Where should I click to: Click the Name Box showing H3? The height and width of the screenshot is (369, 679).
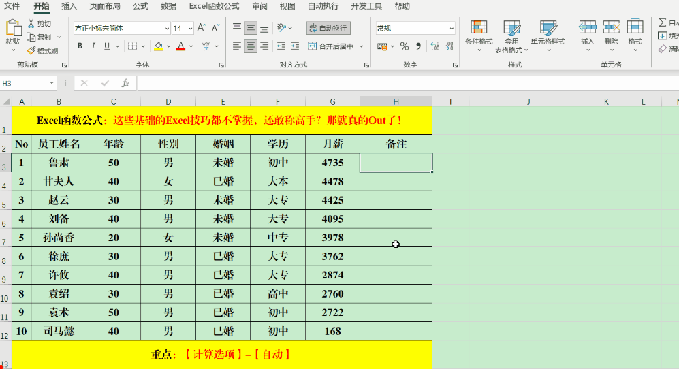[24, 83]
